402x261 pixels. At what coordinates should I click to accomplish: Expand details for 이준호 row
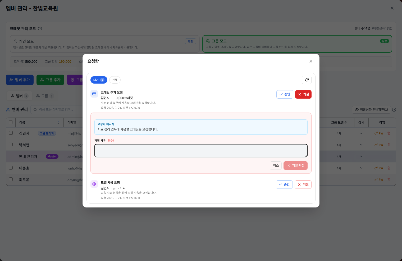(x=361, y=168)
